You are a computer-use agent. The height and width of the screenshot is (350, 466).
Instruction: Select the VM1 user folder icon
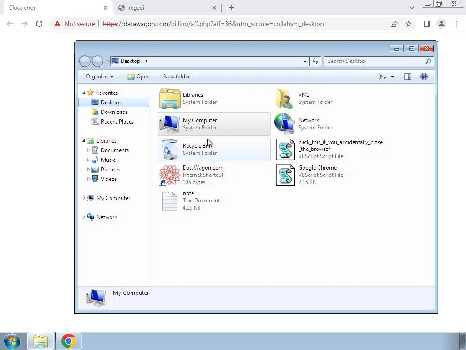[285, 98]
